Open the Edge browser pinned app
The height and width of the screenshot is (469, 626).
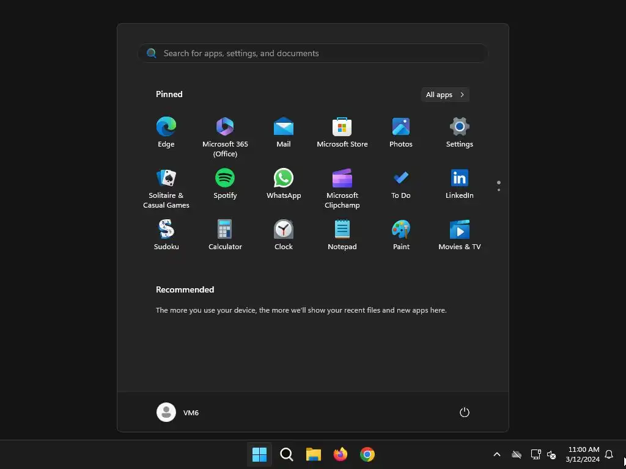coord(166,133)
